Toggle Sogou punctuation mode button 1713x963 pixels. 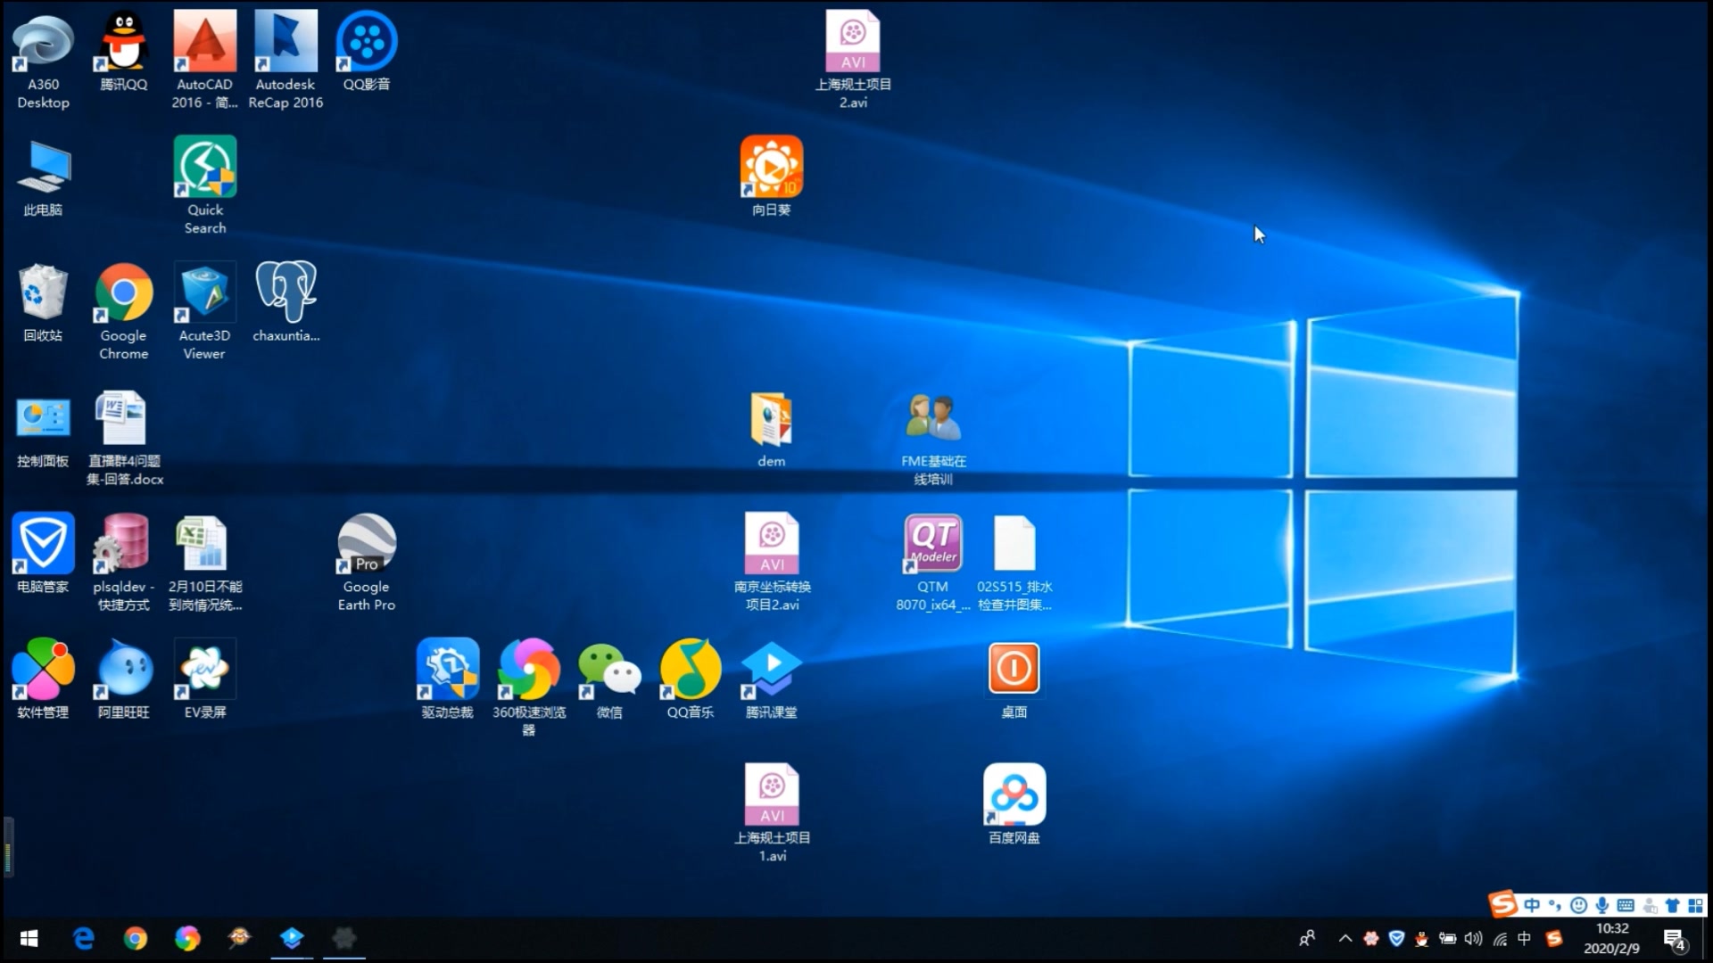(x=1555, y=906)
